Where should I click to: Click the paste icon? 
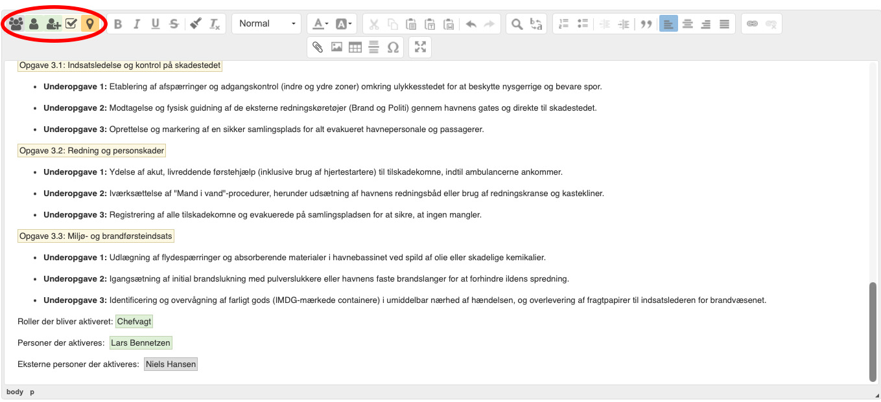[411, 24]
